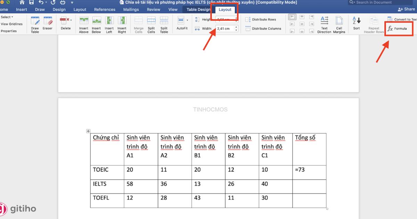The width and height of the screenshot is (417, 219).
Task: Click the Merge Cells button
Action: (x=139, y=24)
